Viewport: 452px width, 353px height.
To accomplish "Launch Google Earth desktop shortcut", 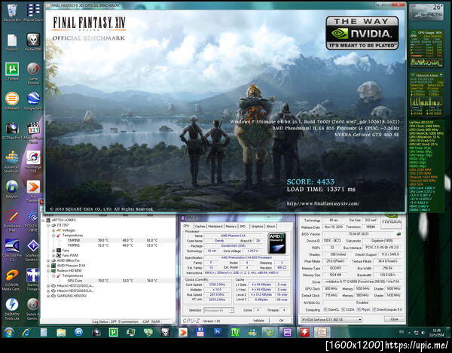I will 33,101.
